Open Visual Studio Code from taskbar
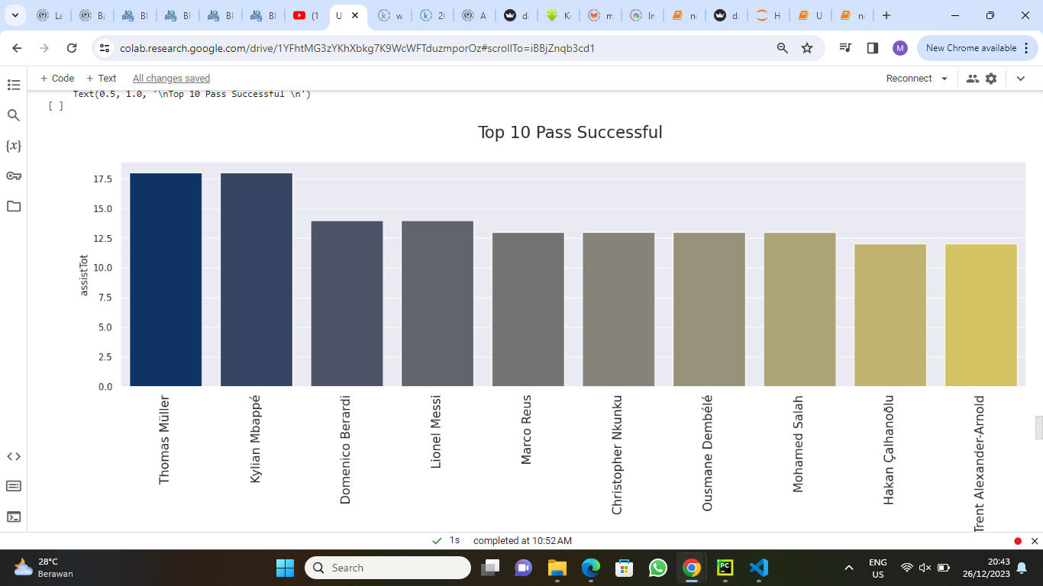1043x586 pixels. click(x=758, y=568)
